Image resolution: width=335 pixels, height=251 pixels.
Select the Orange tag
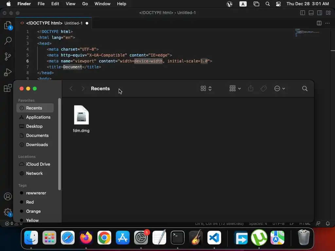point(35,211)
